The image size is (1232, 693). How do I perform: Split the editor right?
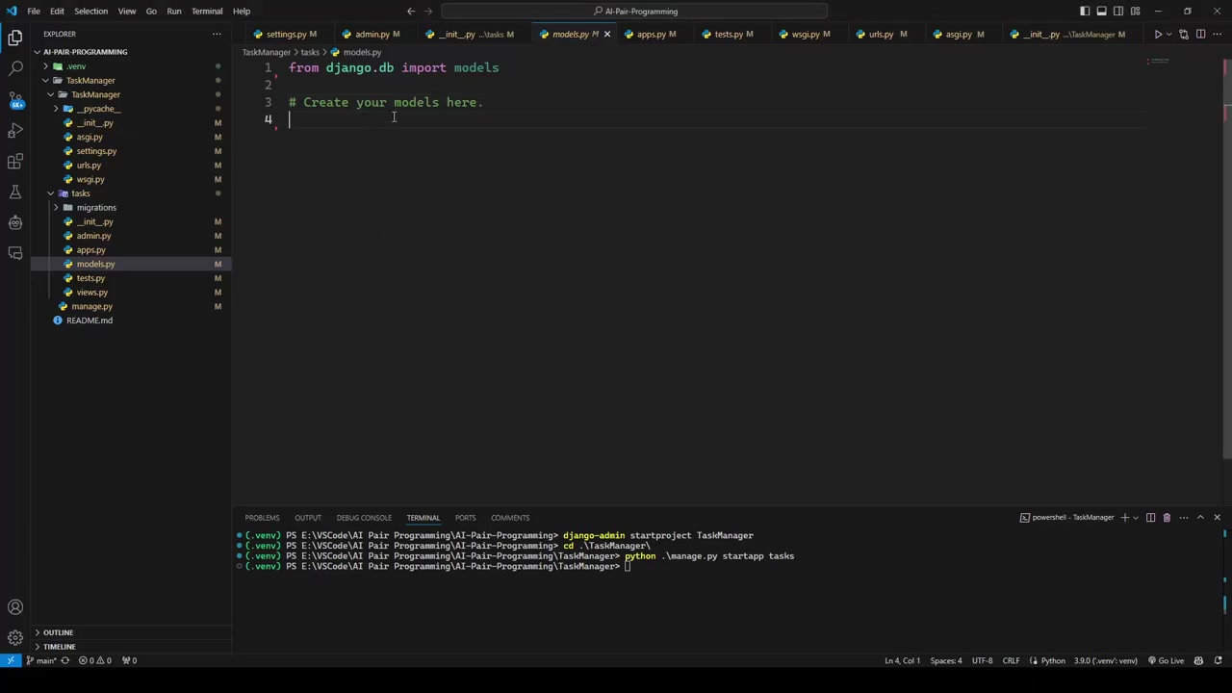[1200, 35]
